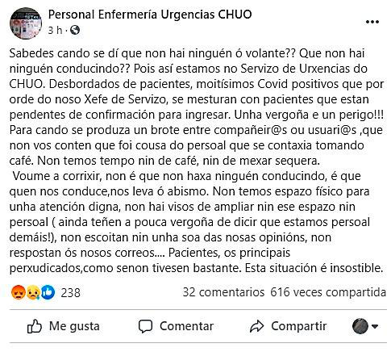Click the blue thumbs-up reaction icon

coord(48,292)
